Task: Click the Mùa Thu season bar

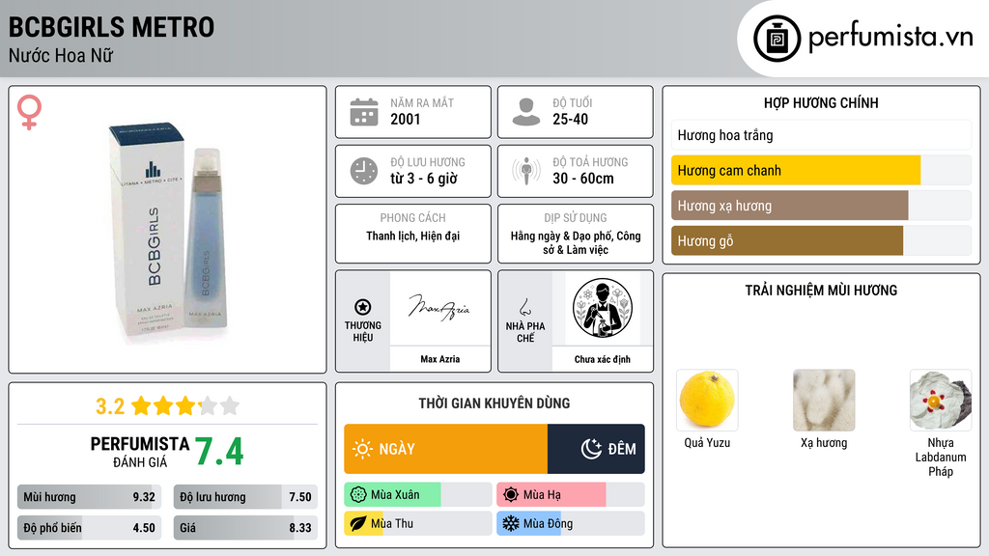Action: (x=418, y=523)
